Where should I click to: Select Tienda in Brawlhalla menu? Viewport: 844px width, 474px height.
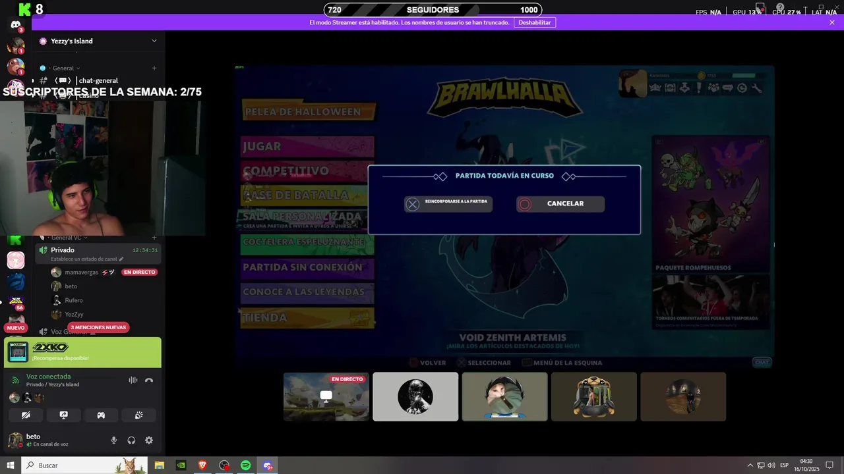[x=308, y=317]
